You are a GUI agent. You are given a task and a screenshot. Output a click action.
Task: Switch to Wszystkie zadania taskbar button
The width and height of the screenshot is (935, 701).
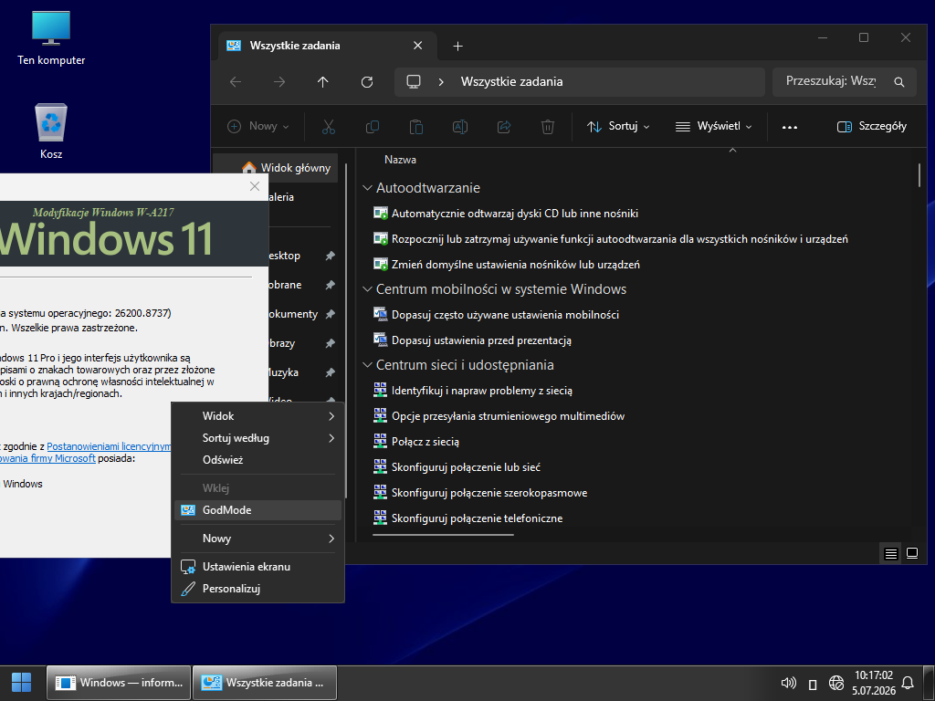[x=265, y=683]
